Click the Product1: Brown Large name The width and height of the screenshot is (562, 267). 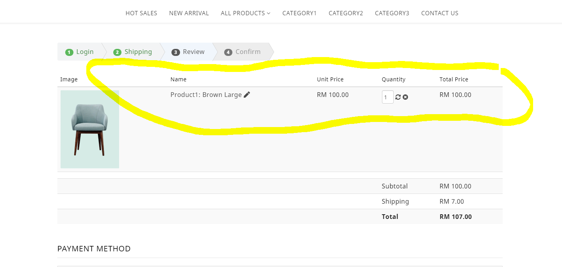click(206, 95)
